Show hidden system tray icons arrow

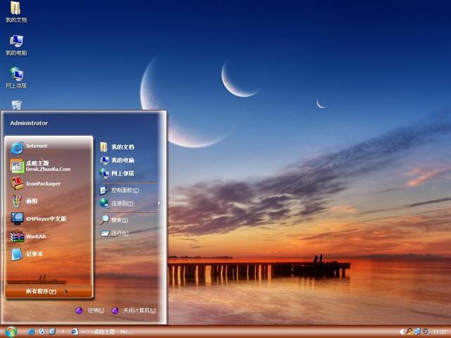point(402,331)
